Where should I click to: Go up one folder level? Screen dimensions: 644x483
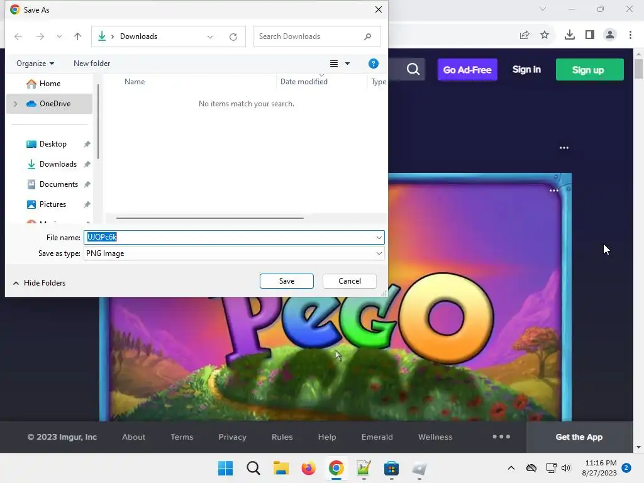(77, 36)
